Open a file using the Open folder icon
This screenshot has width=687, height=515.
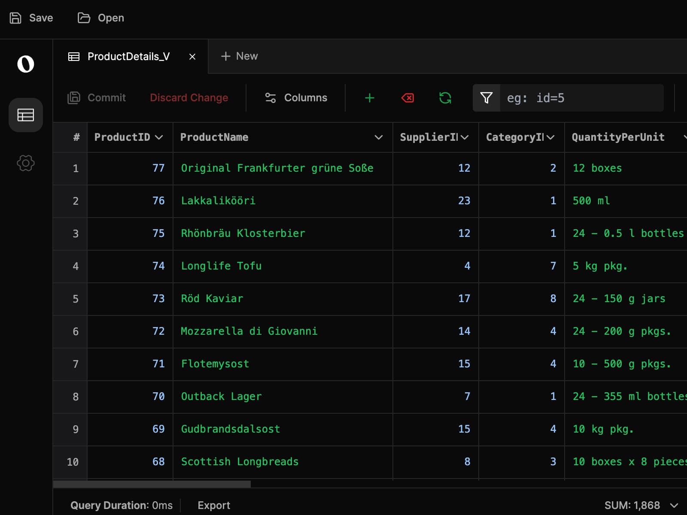click(x=84, y=18)
